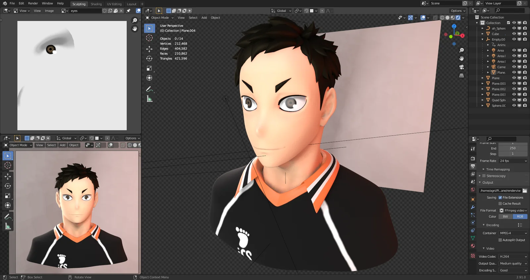Open the View Layer properties tab
530x280 pixels.
(473, 174)
